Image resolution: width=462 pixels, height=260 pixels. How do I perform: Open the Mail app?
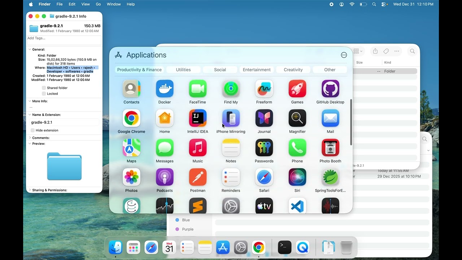click(x=330, y=118)
